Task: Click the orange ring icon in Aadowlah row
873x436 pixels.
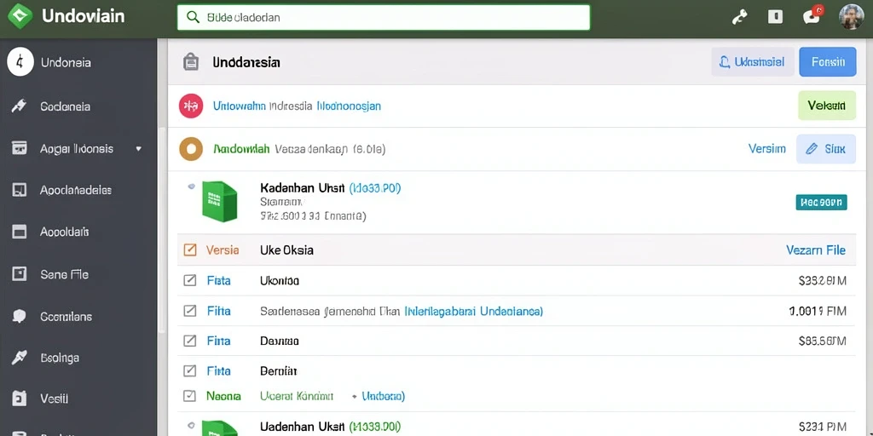Action: pyautogui.click(x=190, y=149)
